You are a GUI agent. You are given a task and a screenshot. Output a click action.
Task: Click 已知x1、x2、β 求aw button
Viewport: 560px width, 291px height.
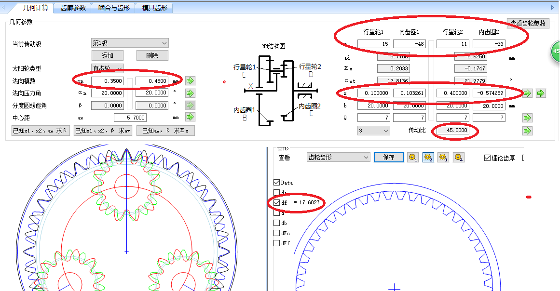103,131
